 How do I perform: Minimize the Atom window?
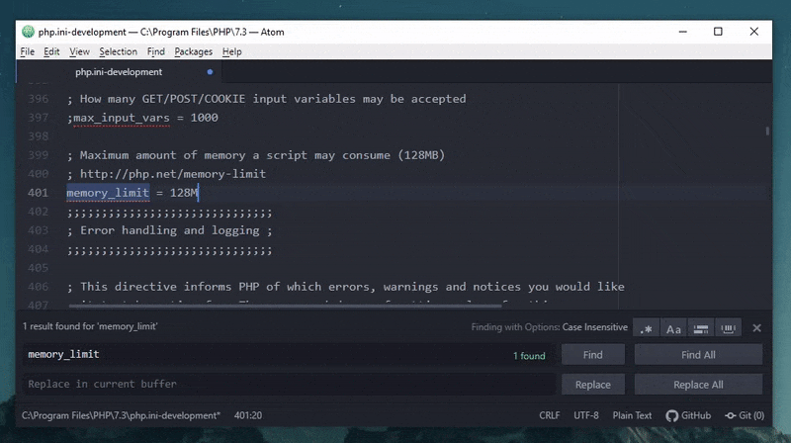coord(682,32)
